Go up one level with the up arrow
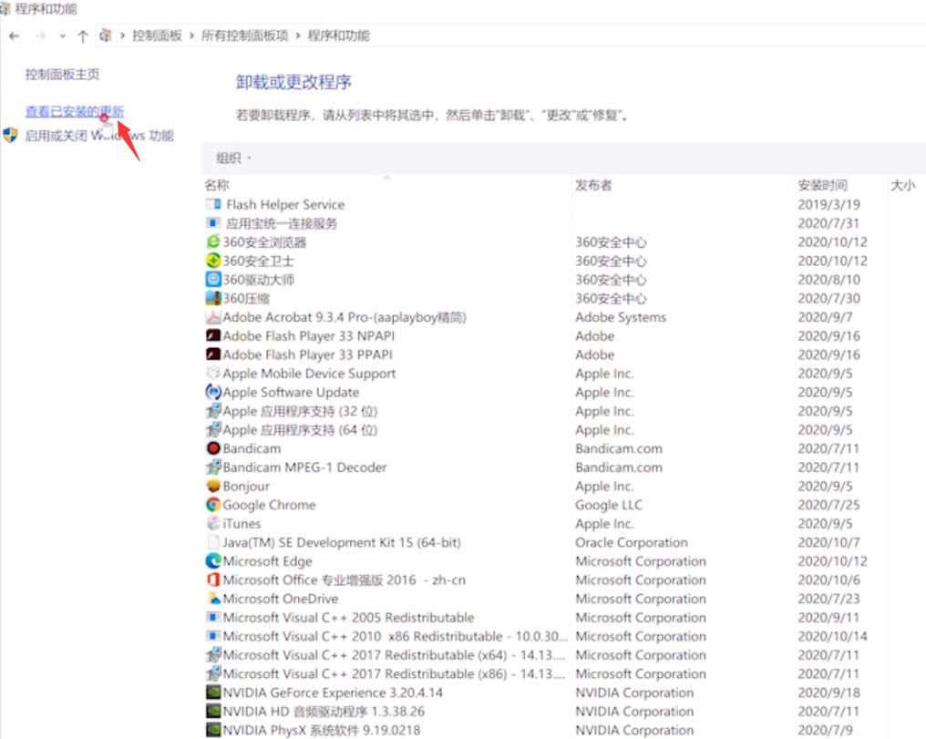The width and height of the screenshot is (926, 739). click(x=83, y=36)
